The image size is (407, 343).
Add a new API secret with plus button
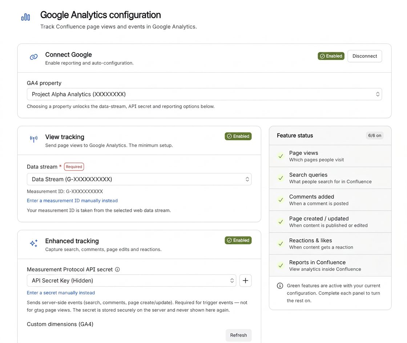pos(245,281)
